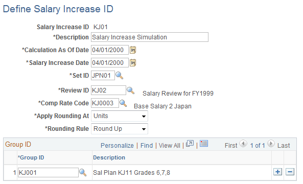Image resolution: width=303 pixels, height=184 pixels.
Task: Focus the Comp Rate Code field
Action: pyautogui.click(x=105, y=103)
